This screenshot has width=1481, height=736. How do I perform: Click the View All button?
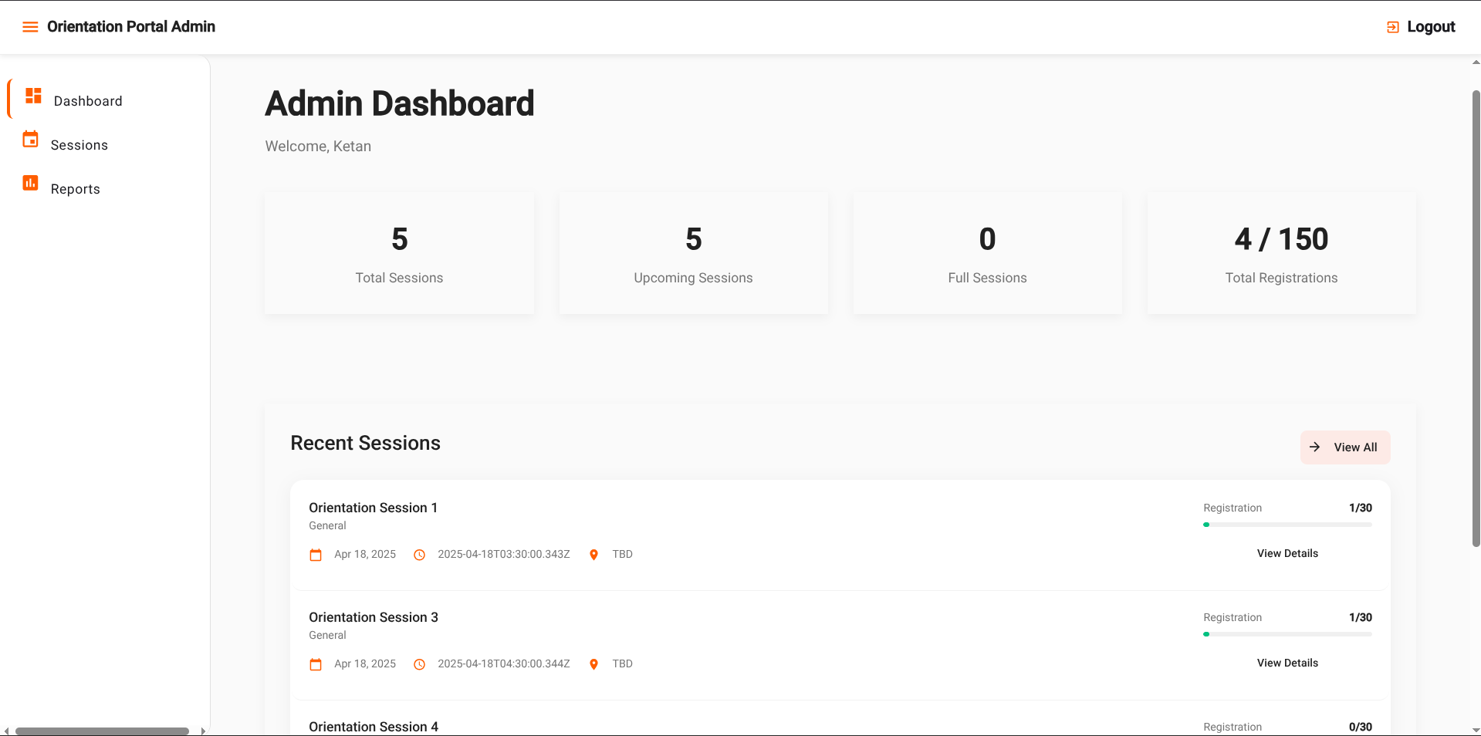coord(1344,447)
